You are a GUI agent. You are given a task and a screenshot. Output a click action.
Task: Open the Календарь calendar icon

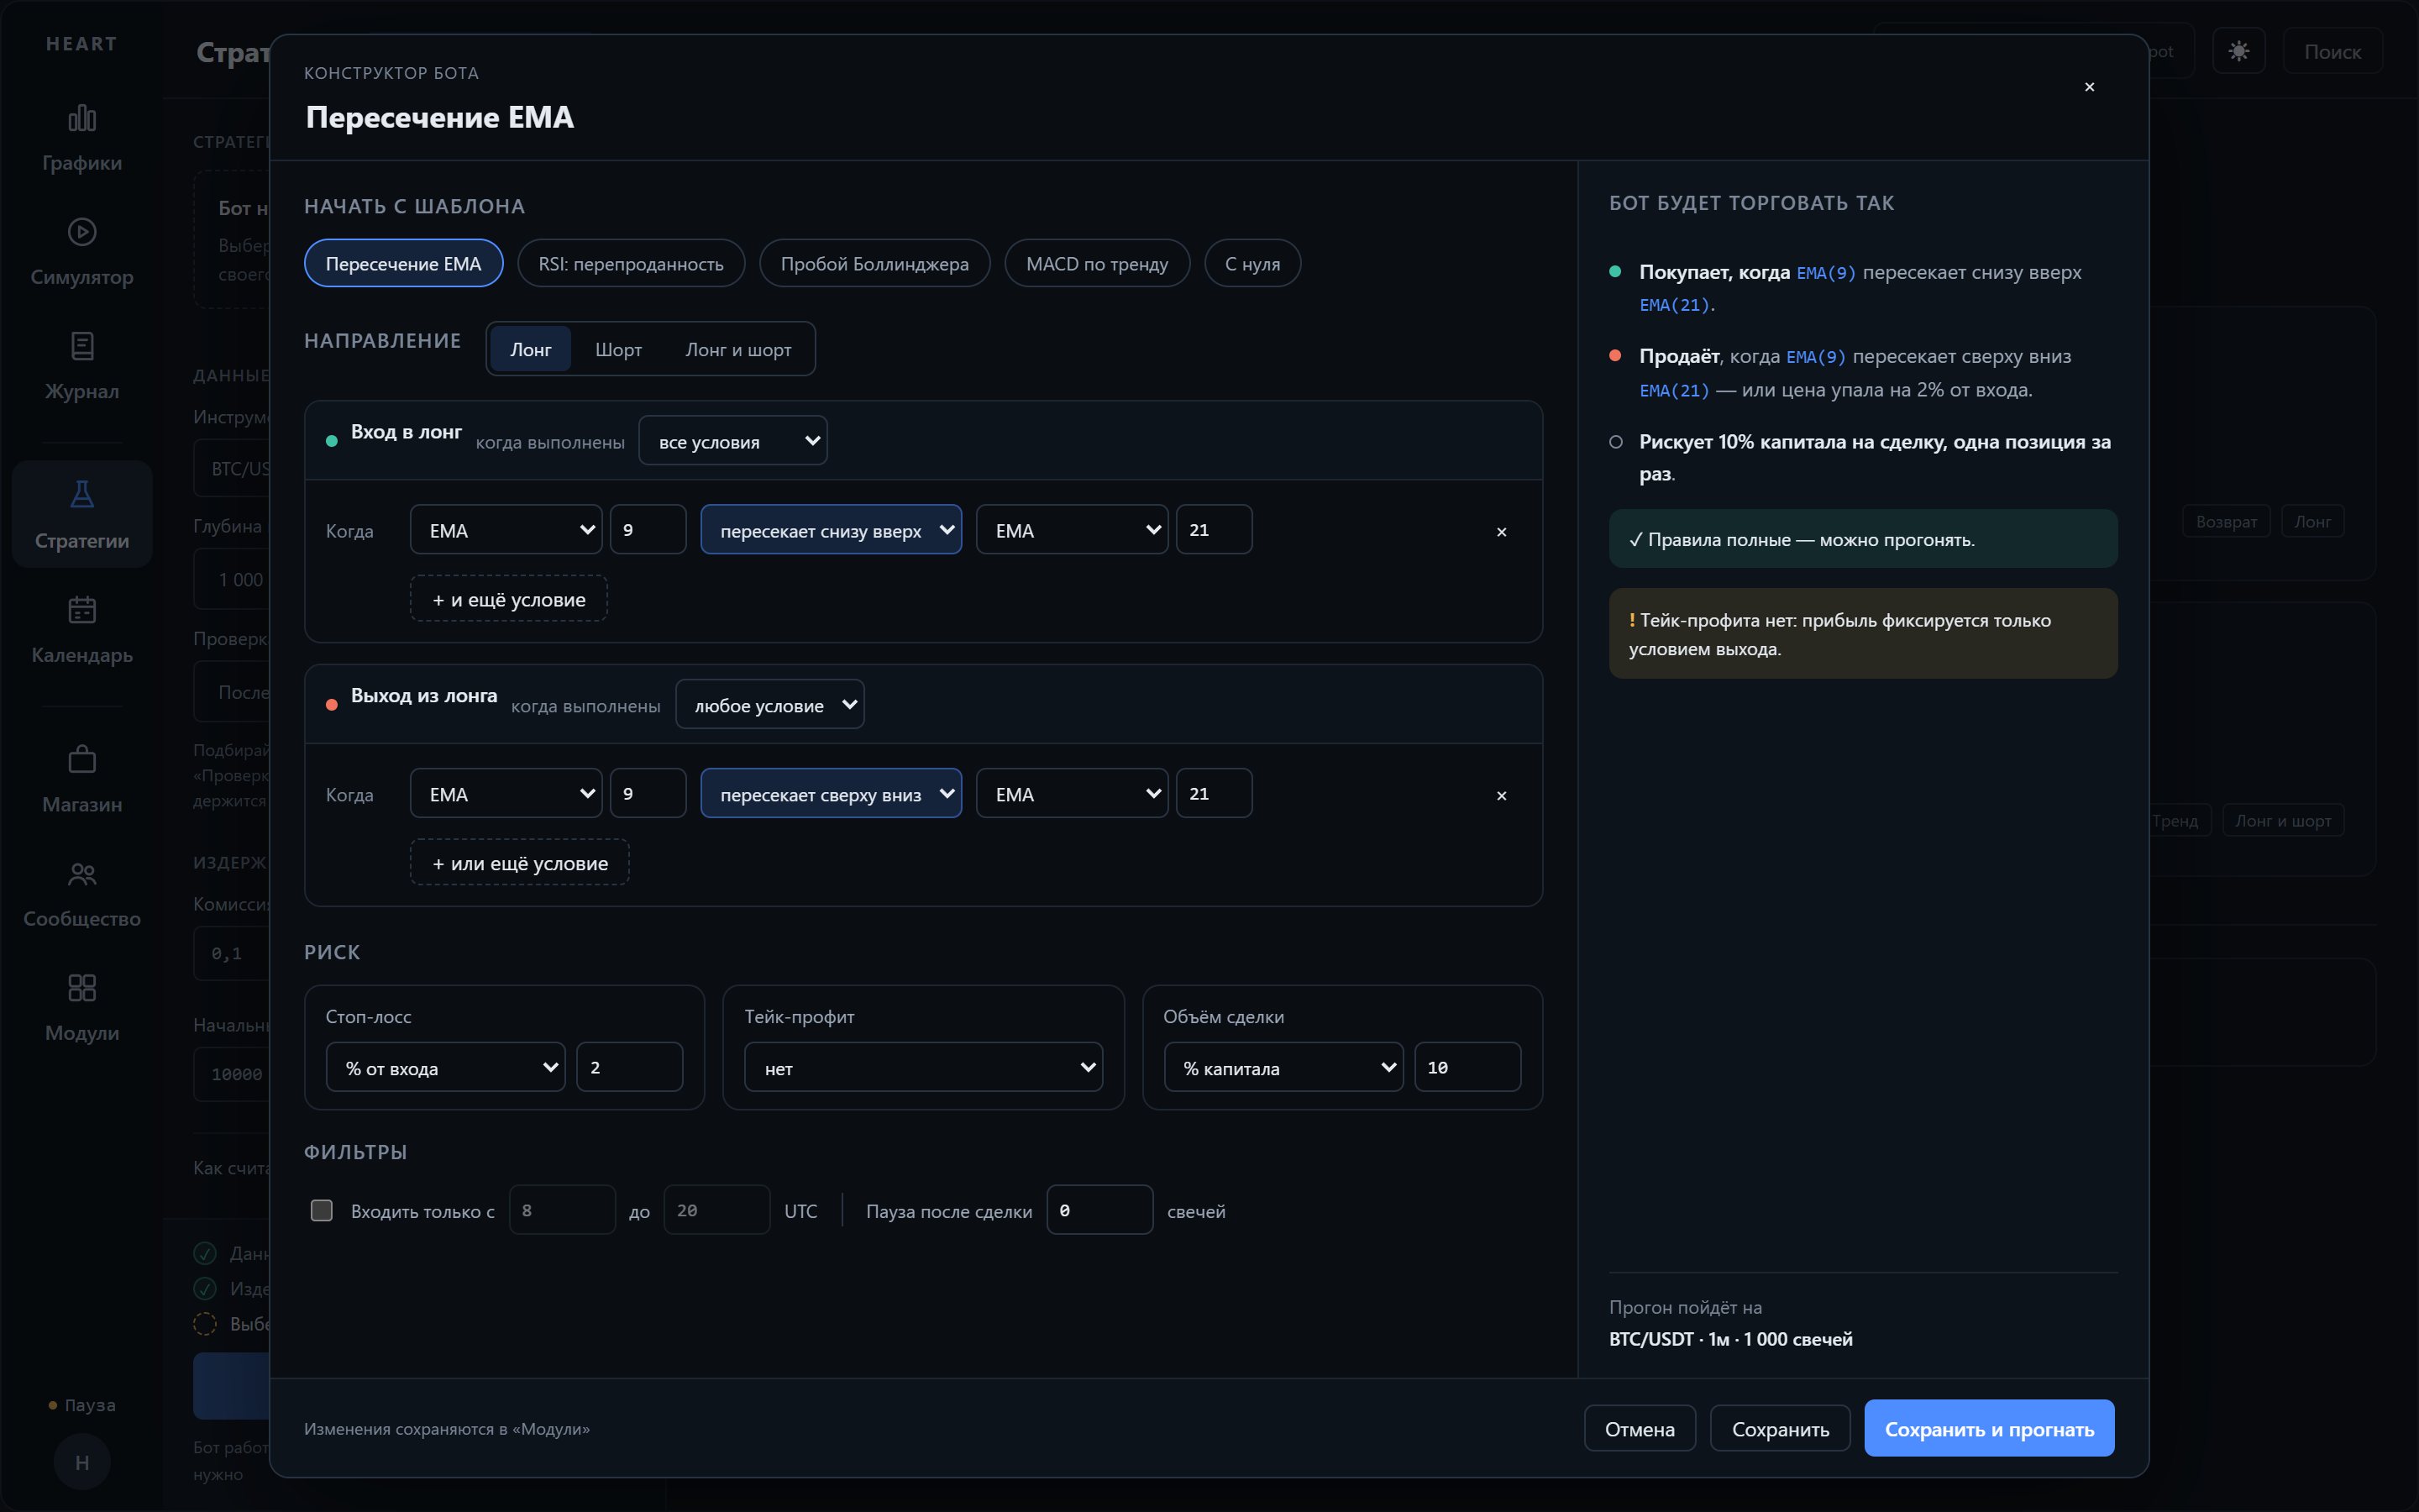82,610
